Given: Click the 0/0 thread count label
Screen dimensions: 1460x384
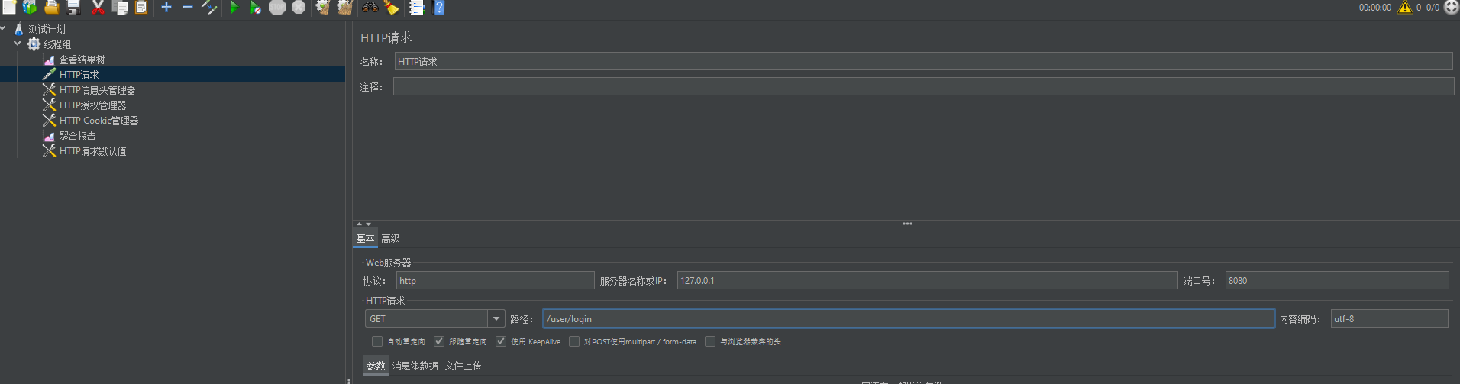Looking at the screenshot, I should pyautogui.click(x=1433, y=8).
